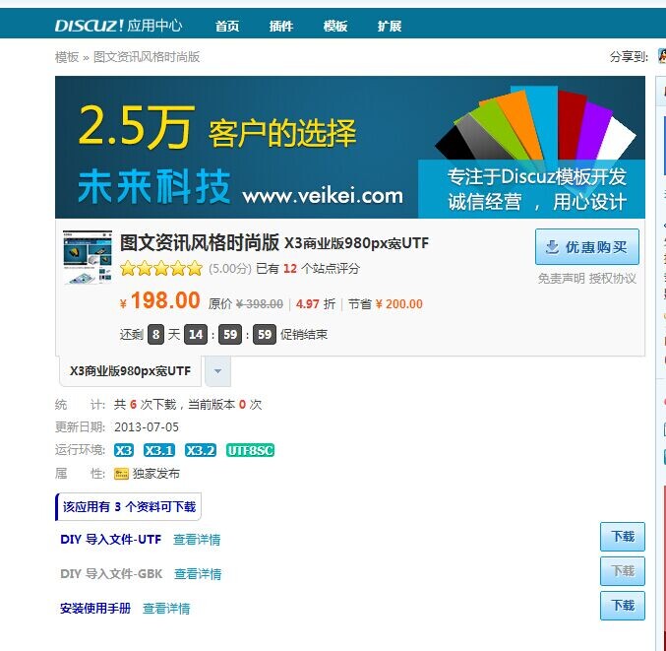Image resolution: width=666 pixels, height=651 pixels.
Task: Click the QQ share icon
Action: click(662, 56)
